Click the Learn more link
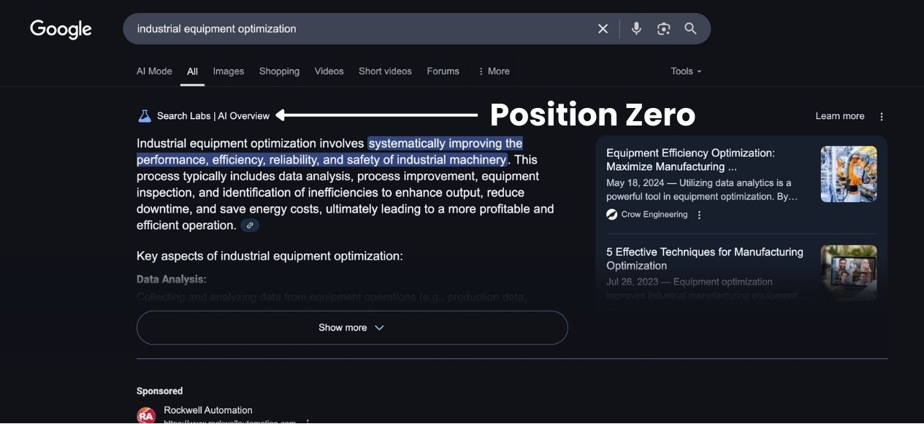This screenshot has height=424, width=924. pos(839,116)
